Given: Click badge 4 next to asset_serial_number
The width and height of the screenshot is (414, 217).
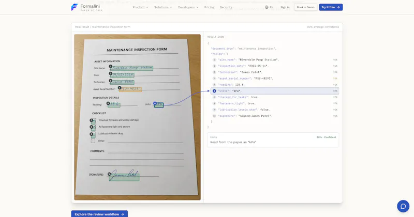Looking at the screenshot, I should 214,79.
